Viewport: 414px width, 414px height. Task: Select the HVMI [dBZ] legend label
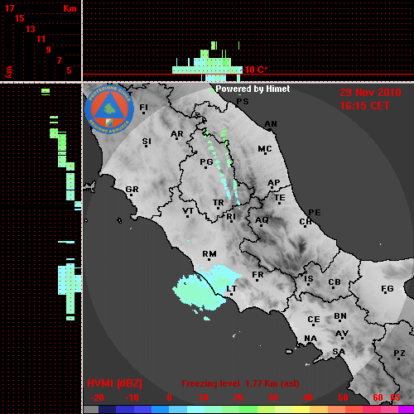(x=114, y=383)
